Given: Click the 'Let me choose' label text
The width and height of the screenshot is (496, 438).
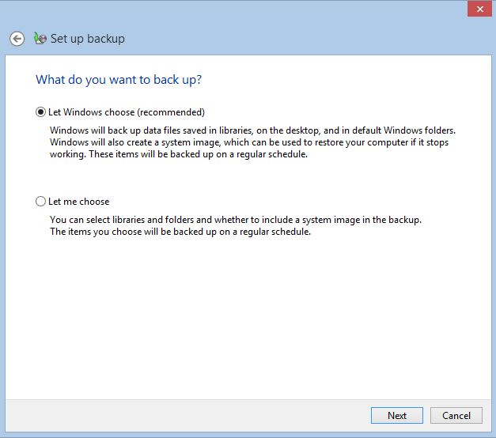Looking at the screenshot, I should click(79, 202).
